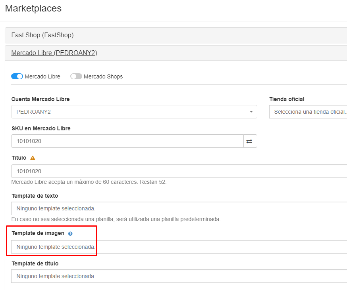
Task: Click the Cuenta Mercado Libre label
Action: [40, 99]
